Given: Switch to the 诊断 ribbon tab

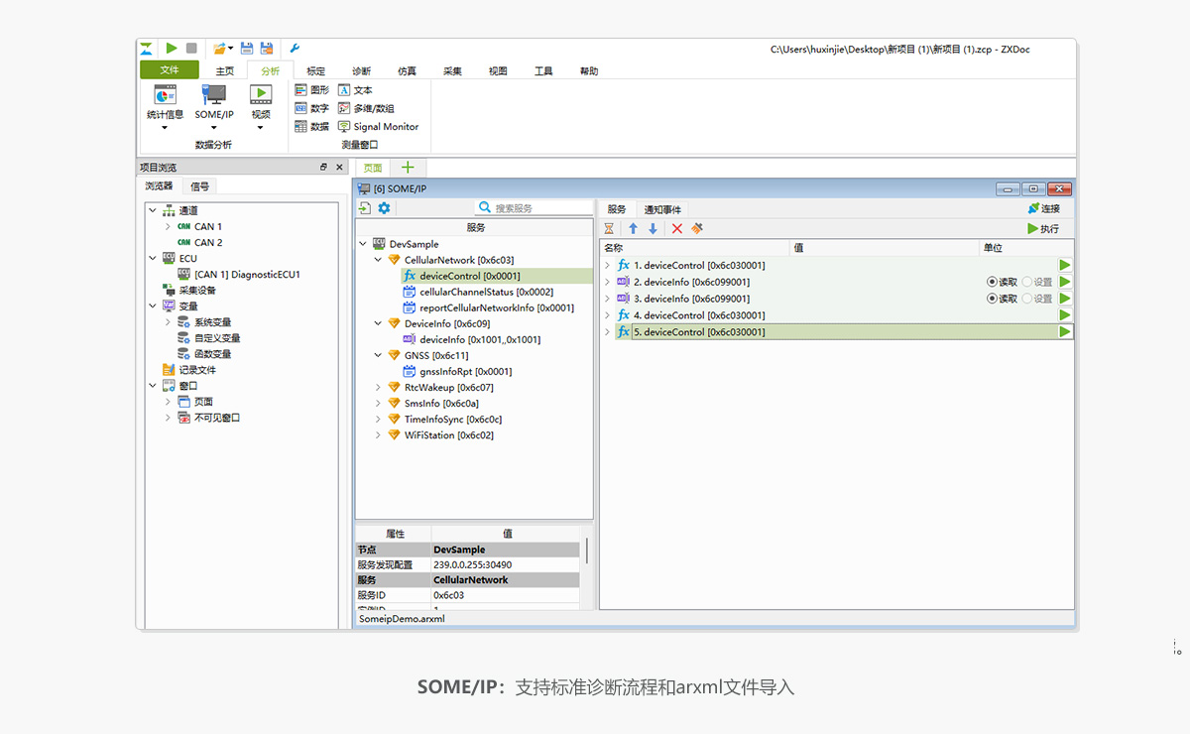Looking at the screenshot, I should (361, 71).
